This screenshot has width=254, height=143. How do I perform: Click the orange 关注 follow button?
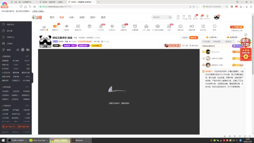click(x=194, y=37)
